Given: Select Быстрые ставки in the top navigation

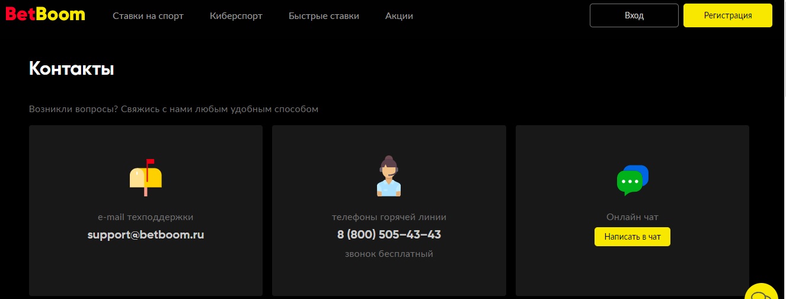Looking at the screenshot, I should pos(324,16).
